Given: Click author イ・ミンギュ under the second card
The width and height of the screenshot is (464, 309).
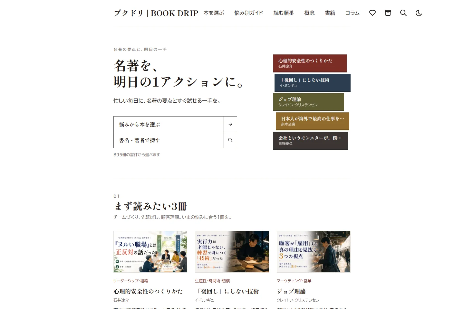Looking at the screenshot, I should pyautogui.click(x=204, y=300).
